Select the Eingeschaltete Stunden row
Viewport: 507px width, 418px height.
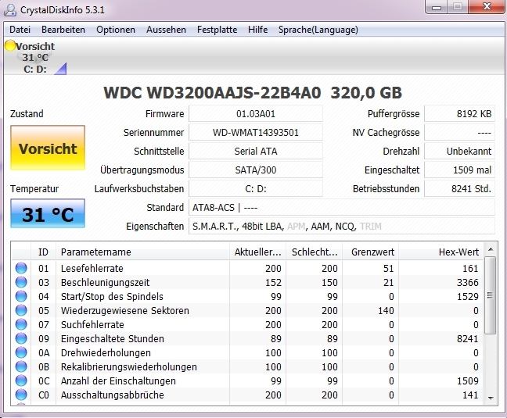tap(248, 338)
